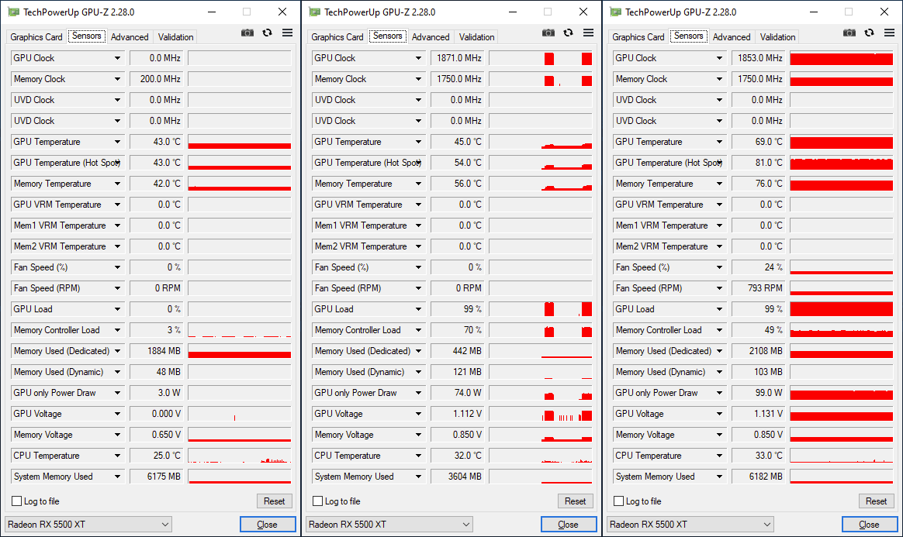The width and height of the screenshot is (903, 537).
Task: Refresh sensors in the middle GPU-Z window
Action: coord(569,33)
